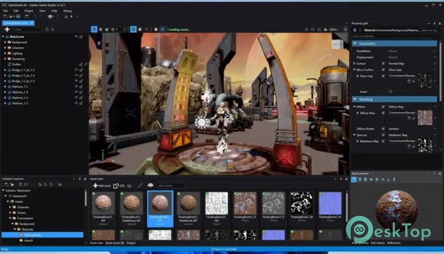This screenshot has height=254, width=444.
Task: Open the Debug menu
Action: 67,11
